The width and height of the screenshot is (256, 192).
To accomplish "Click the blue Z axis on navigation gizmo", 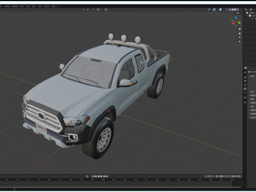I will click(236, 18).
